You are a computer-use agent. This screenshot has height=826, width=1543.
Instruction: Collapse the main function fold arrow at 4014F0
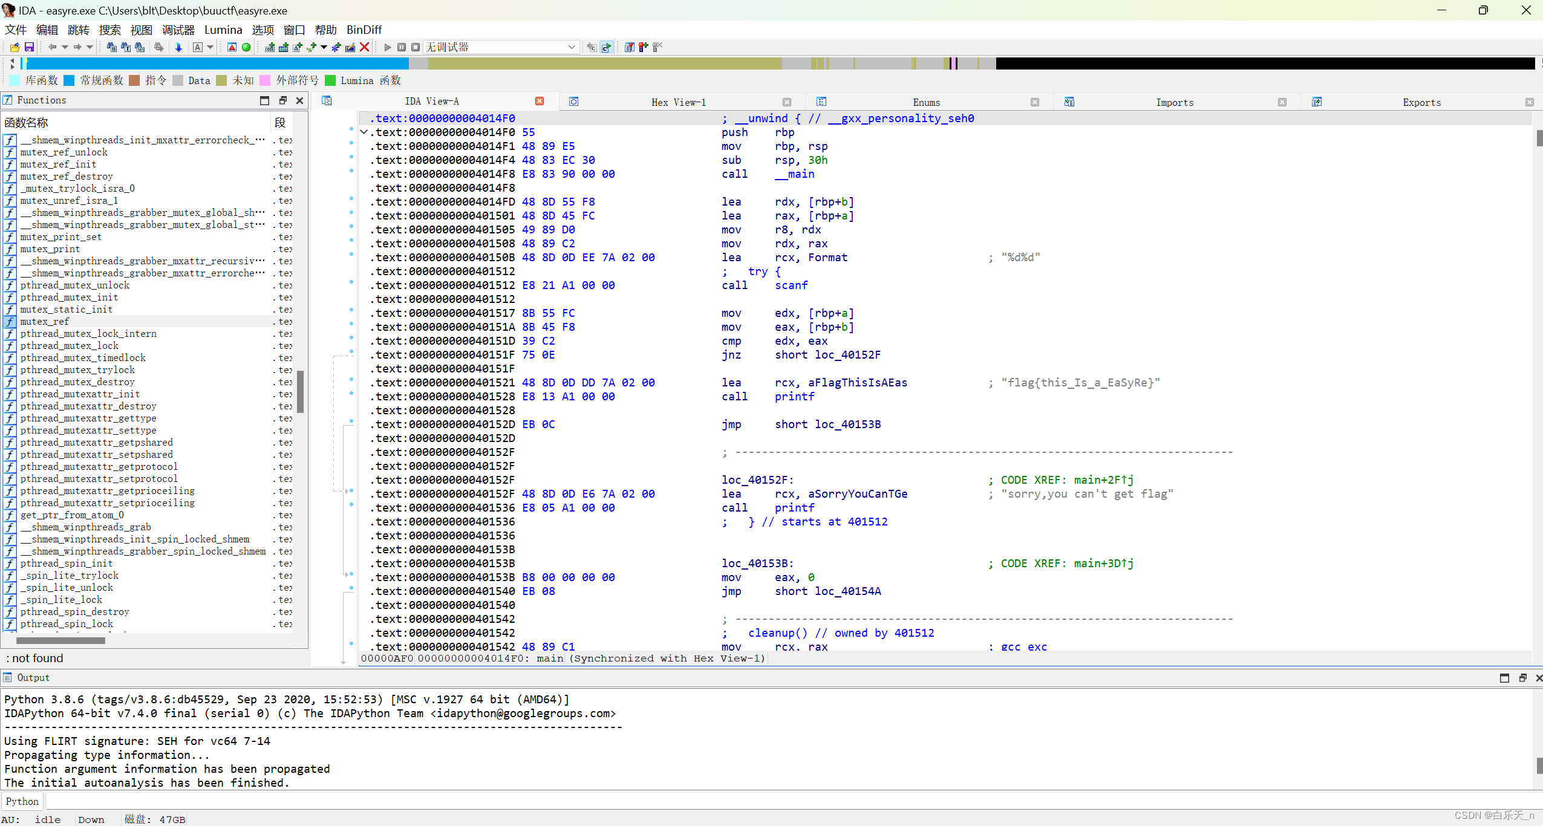[364, 132]
